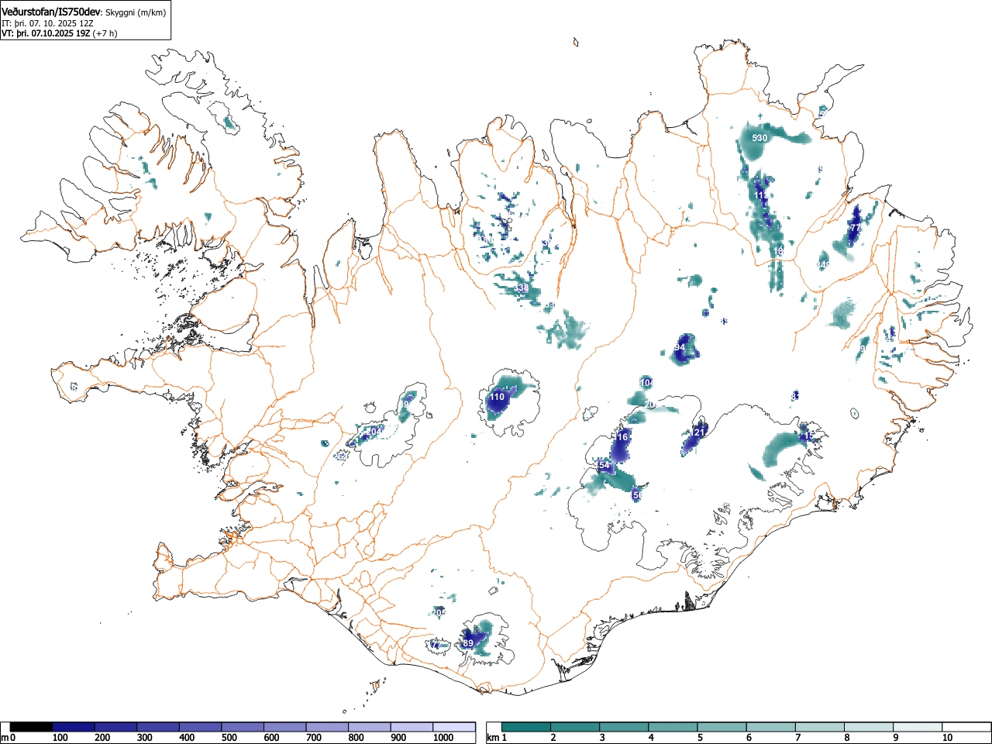Select the 9–10 km palest legend swatch

917,727
